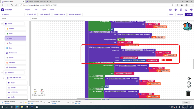Open the Calculator app in taskbar
This screenshot has height=109, width=194.
point(37,107)
